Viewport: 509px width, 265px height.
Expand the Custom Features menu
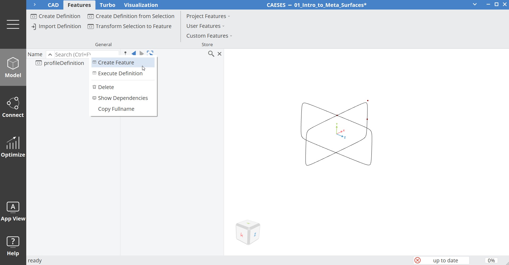(x=209, y=36)
